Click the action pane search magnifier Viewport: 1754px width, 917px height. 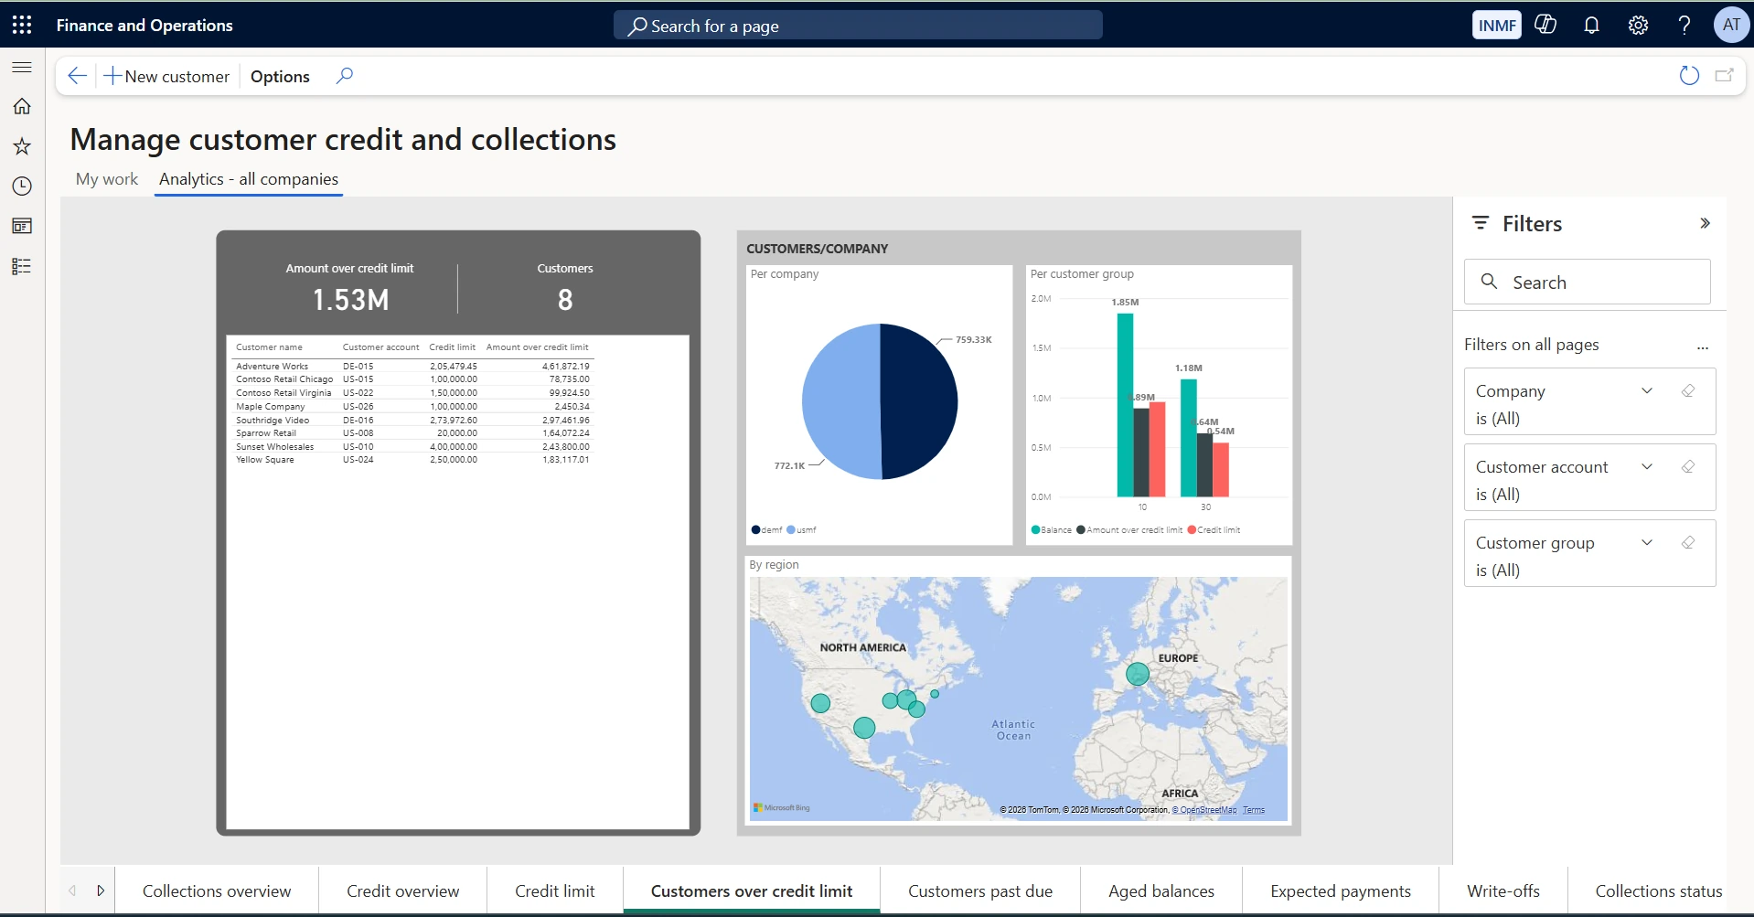pyautogui.click(x=344, y=76)
